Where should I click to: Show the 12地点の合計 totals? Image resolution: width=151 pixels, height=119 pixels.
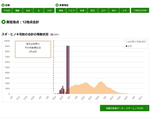(140, 10)
